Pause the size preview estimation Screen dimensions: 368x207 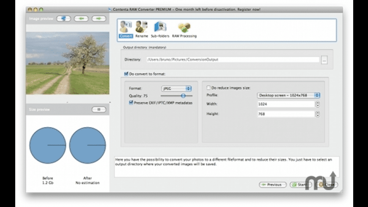click(99, 109)
